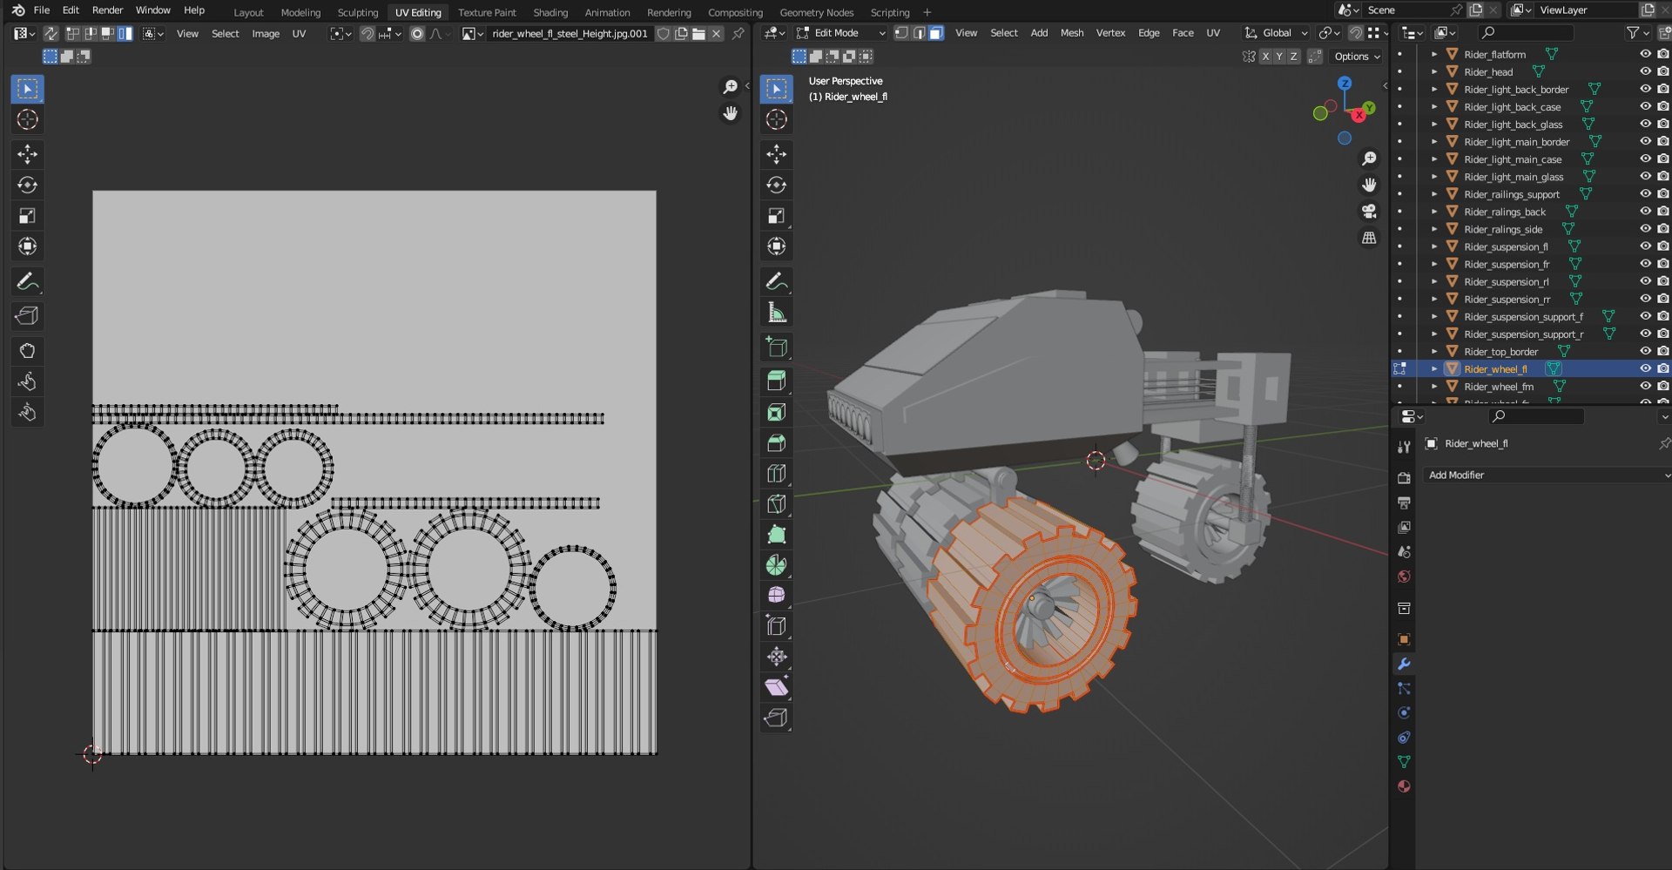This screenshot has width=1672, height=870.
Task: Select the Relax tool in UV editor
Action: pos(27,381)
